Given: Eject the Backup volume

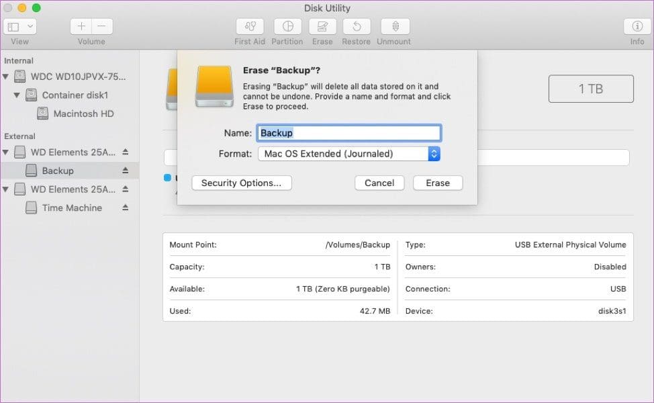Looking at the screenshot, I should pos(125,170).
